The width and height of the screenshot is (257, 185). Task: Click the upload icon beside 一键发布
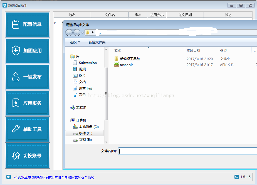(x=16, y=77)
